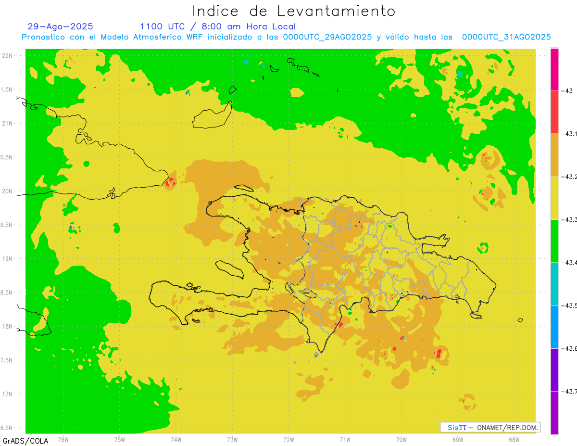The image size is (577, 446).
Task: Click the '76W' longitude label
Action: pos(63,439)
